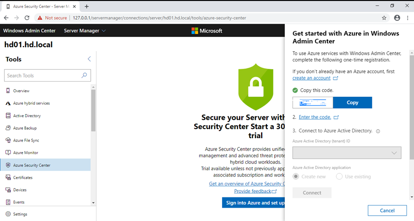The height and width of the screenshot is (221, 414).
Task: Click the search magnifier in Search Tools
Action: tap(84, 75)
